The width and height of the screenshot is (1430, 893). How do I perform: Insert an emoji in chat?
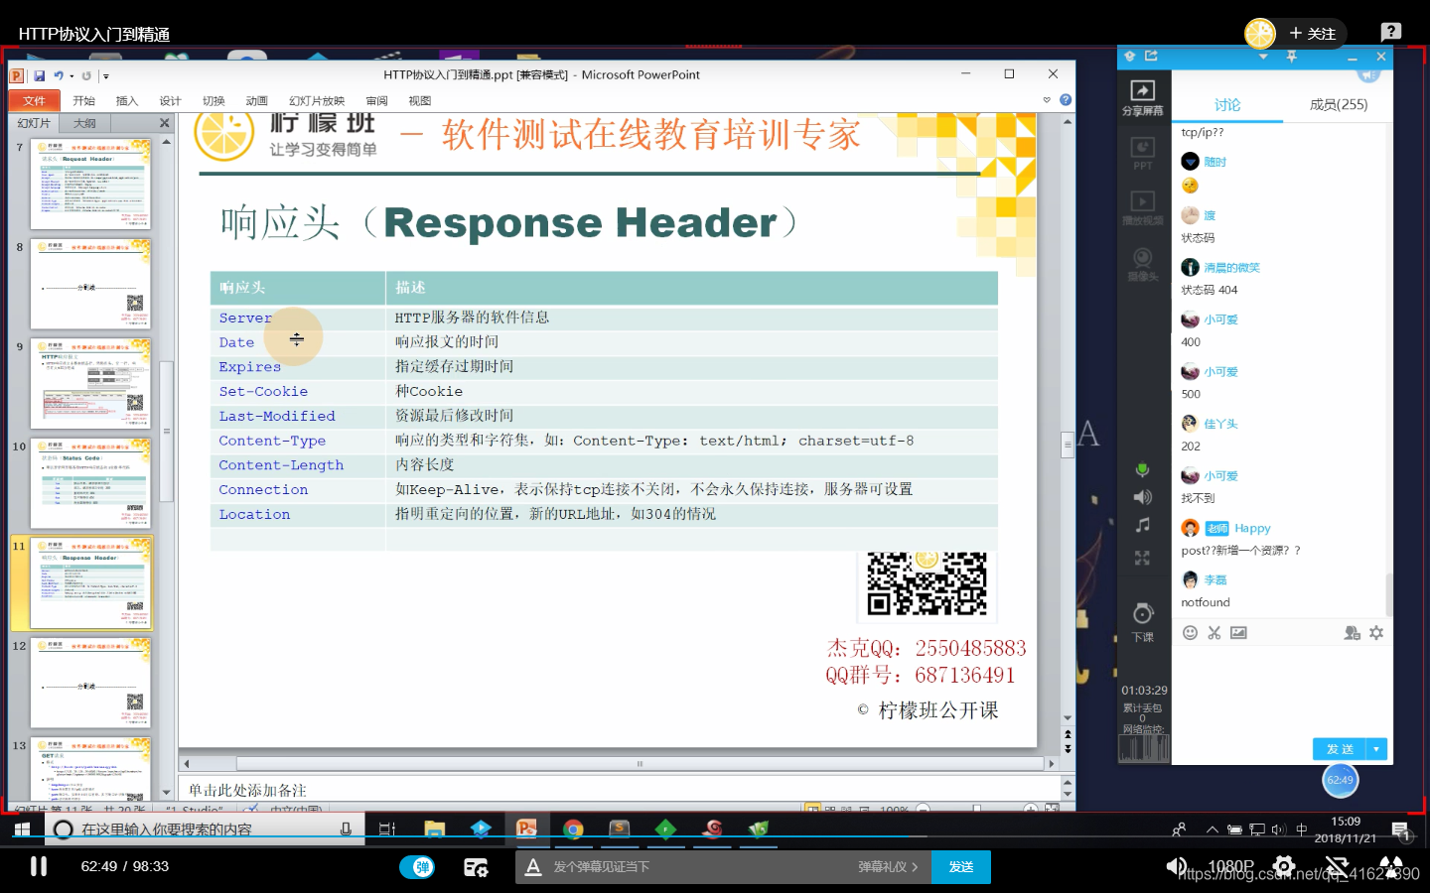pyautogui.click(x=1190, y=633)
